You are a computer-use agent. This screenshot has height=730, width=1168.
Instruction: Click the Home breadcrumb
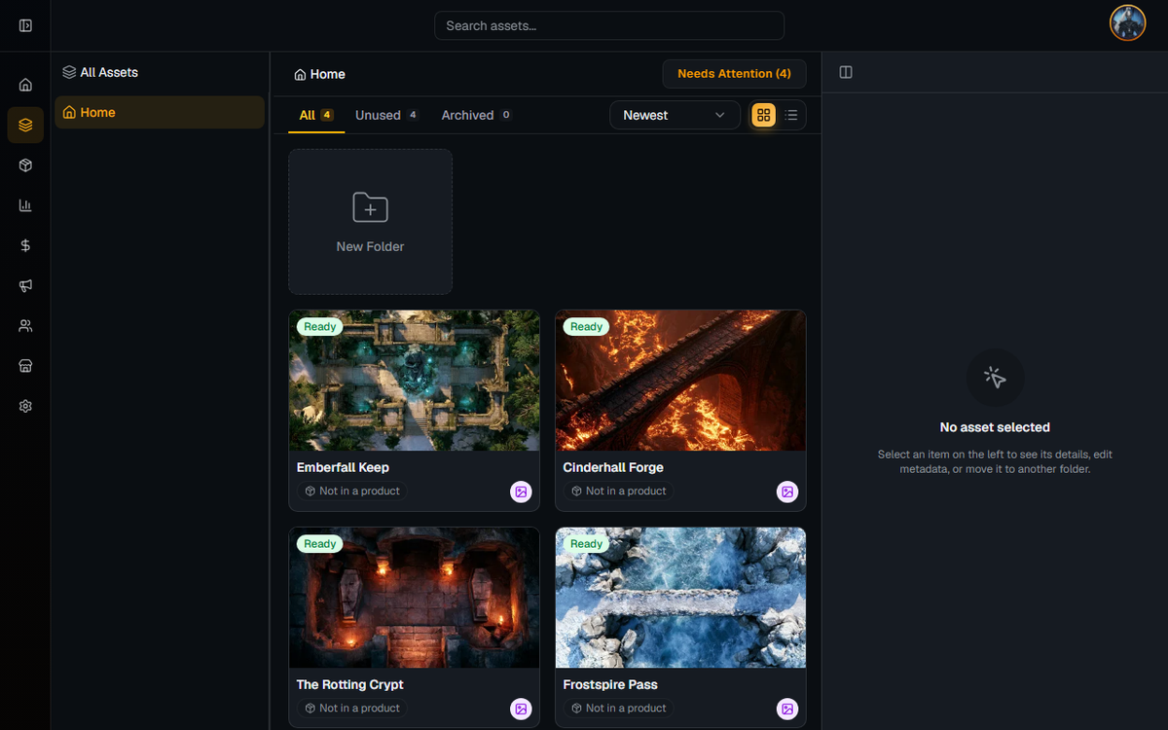pos(320,74)
